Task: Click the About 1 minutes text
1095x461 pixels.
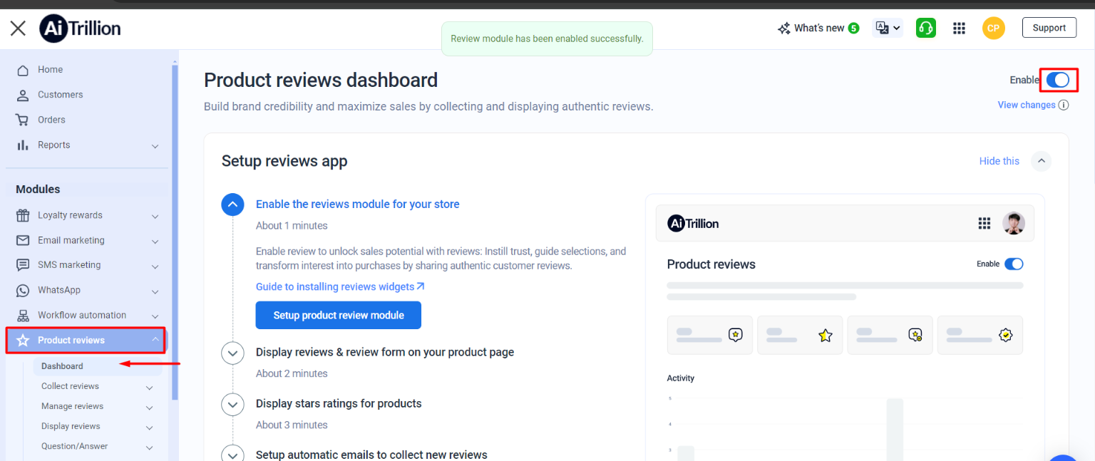Action: (x=292, y=226)
